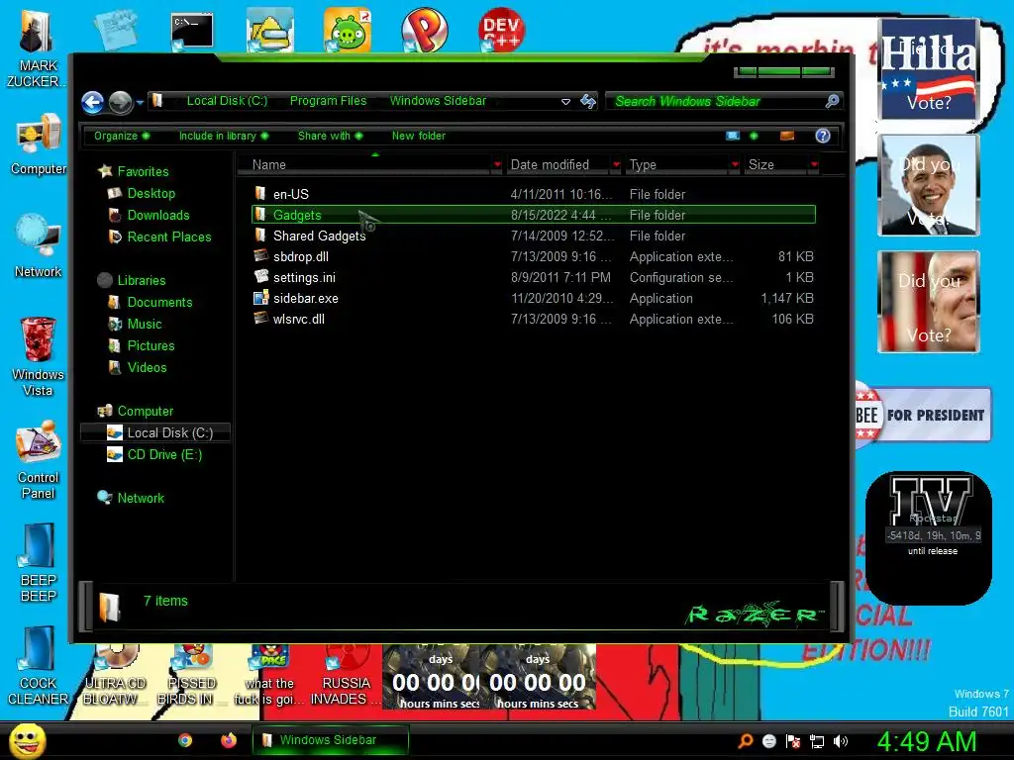Select Libraries in the navigation pane
This screenshot has width=1014, height=760.
coord(141,280)
